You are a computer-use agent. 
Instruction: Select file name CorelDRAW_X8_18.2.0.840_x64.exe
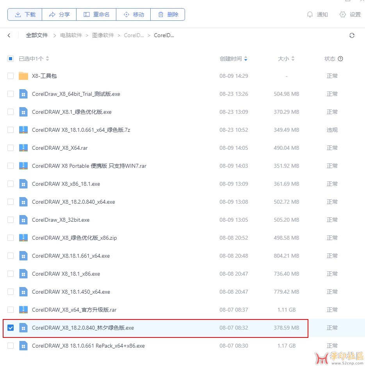(x=73, y=202)
